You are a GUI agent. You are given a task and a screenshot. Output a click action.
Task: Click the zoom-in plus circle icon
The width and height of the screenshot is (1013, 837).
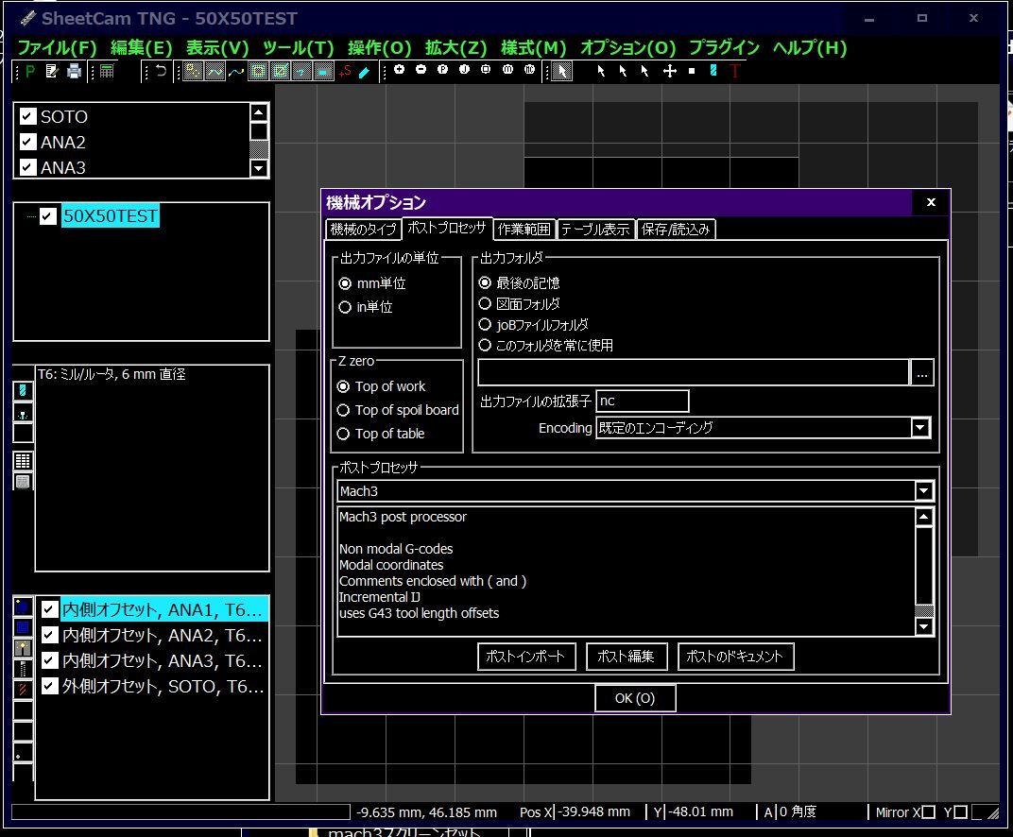[x=400, y=69]
